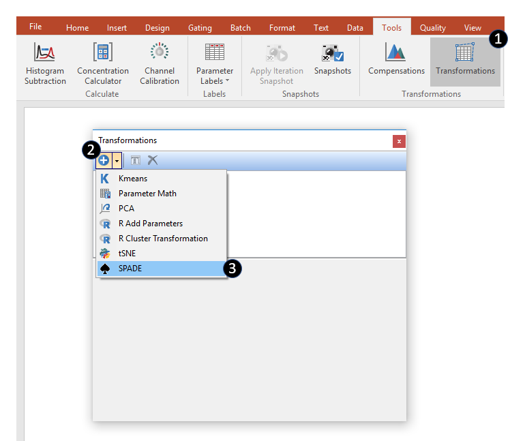This screenshot has width=525, height=441.
Task: Pick tSNE from the dropdown menu
Action: click(x=127, y=254)
